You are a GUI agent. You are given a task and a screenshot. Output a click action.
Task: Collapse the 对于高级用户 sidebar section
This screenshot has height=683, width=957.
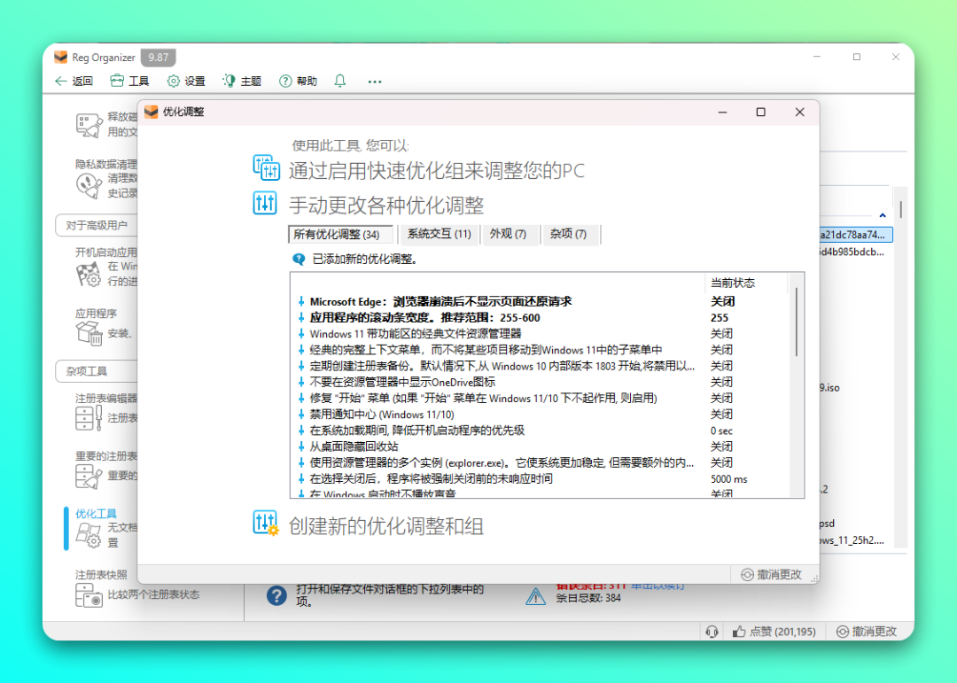pyautogui.click(x=96, y=225)
